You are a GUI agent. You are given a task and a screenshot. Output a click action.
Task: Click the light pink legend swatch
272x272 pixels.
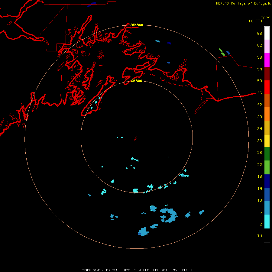267,47
